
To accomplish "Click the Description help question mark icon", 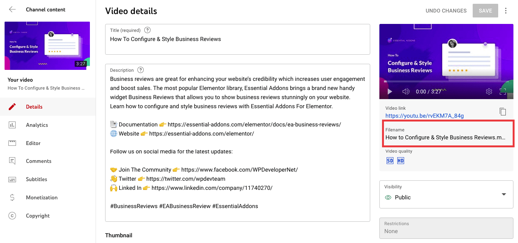I will point(141,70).
